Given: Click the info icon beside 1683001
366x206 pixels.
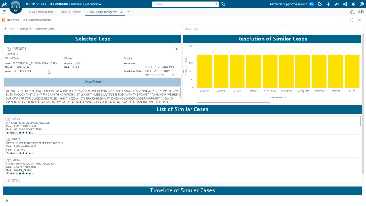Looking at the screenshot, I should coord(9,49).
